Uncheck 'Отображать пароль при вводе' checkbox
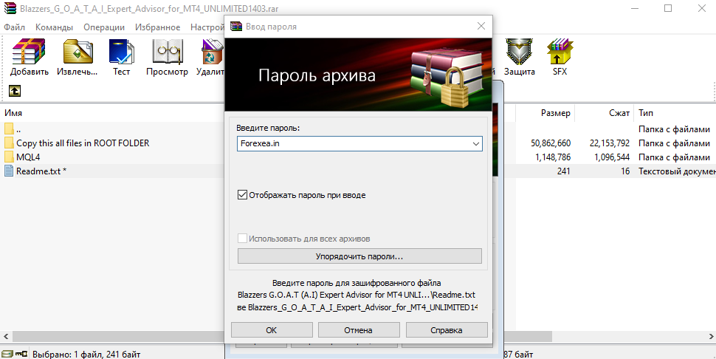This screenshot has height=359, width=716. pyautogui.click(x=242, y=195)
